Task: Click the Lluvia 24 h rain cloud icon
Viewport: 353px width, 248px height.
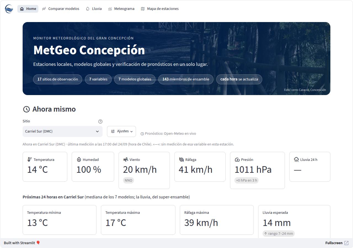Action: pyautogui.click(x=296, y=160)
